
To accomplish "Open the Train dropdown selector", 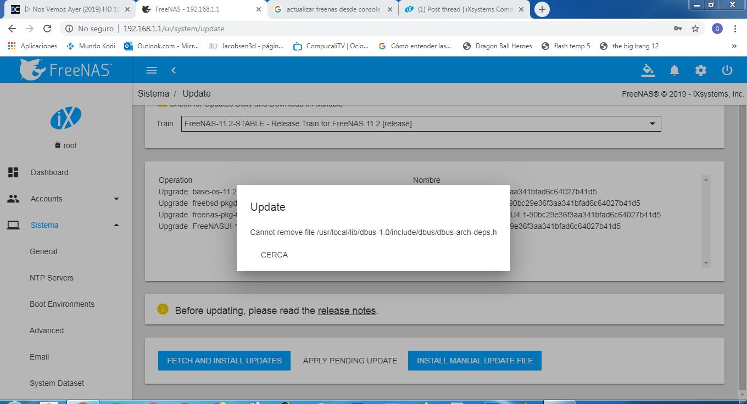I will [421, 124].
